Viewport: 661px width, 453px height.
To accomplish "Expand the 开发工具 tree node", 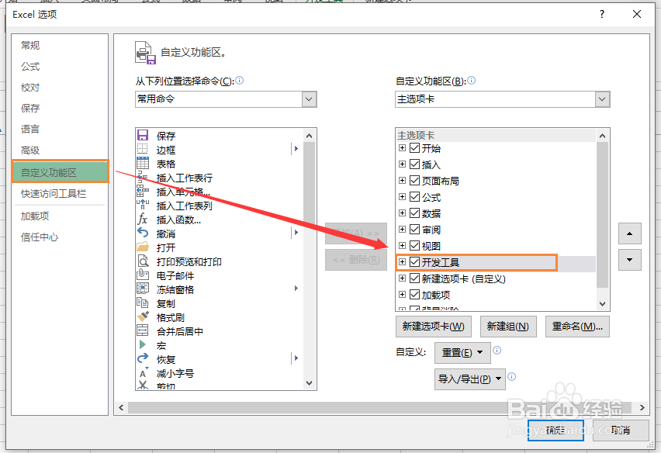I will [x=402, y=262].
